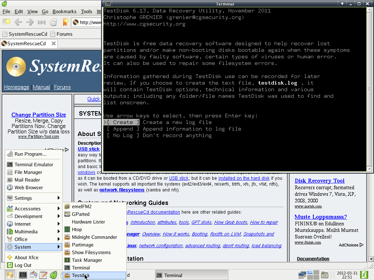Launch Htop from the System submenu
Screen dimensions: 374x280
pyautogui.click(x=95, y=229)
